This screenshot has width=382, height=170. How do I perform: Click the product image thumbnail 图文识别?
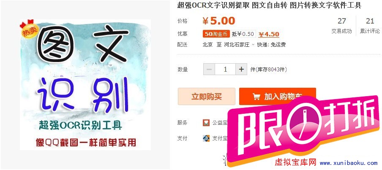pos(85,84)
